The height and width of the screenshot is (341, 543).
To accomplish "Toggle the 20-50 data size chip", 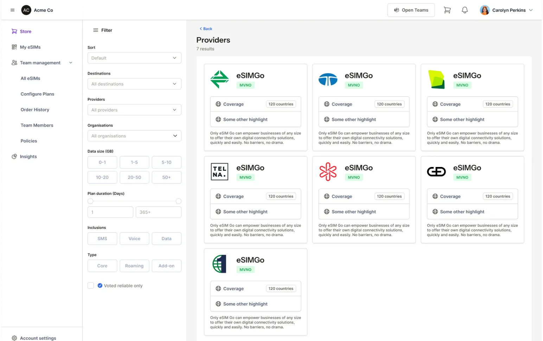I will pyautogui.click(x=134, y=178).
